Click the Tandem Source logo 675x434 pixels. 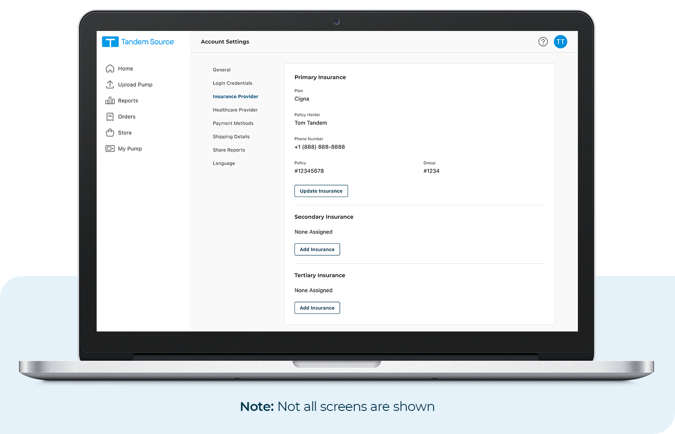click(x=138, y=42)
